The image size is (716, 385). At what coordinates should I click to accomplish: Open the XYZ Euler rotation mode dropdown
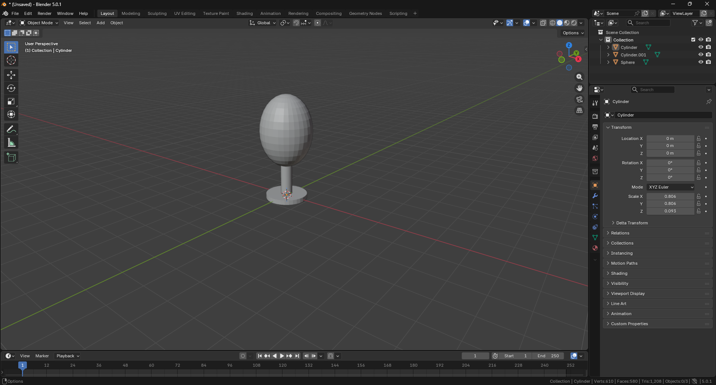coord(670,187)
